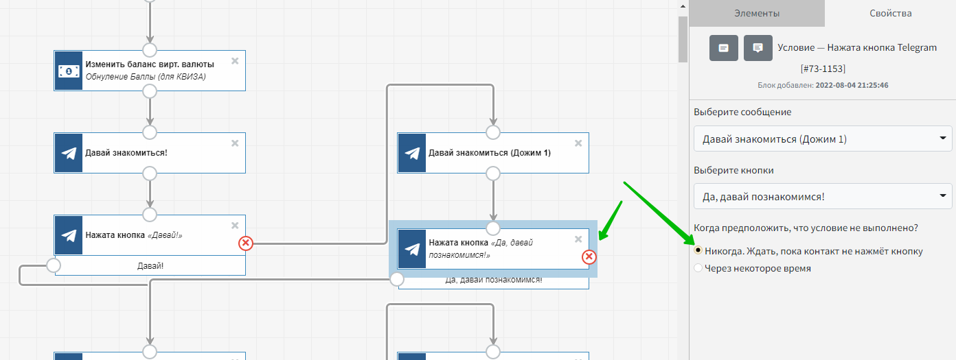Viewport: 956px width, 360px height.
Task: Select the Никогда wait-for-button radio option
Action: point(698,251)
